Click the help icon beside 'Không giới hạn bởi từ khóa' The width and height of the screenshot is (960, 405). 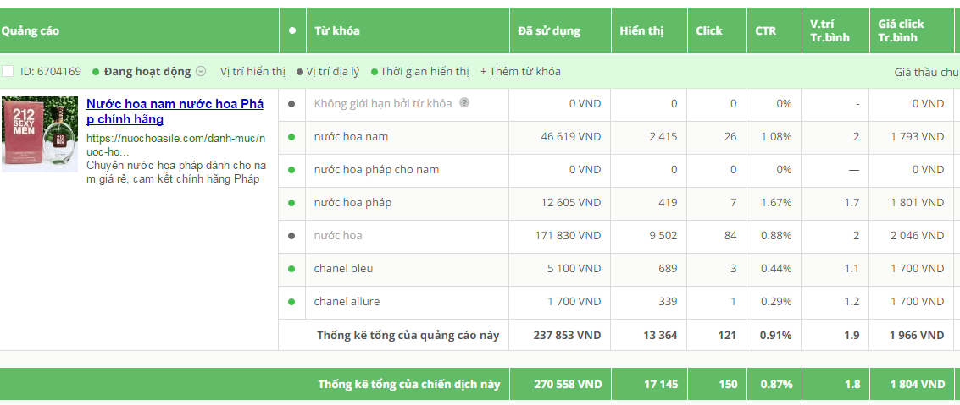click(464, 102)
